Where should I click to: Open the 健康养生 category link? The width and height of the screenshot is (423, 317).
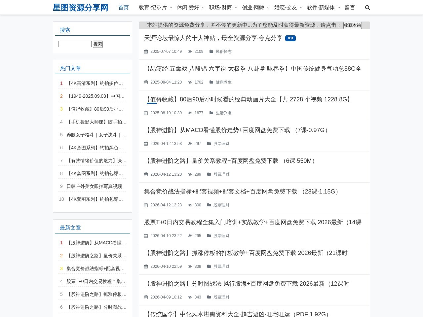[x=224, y=82]
